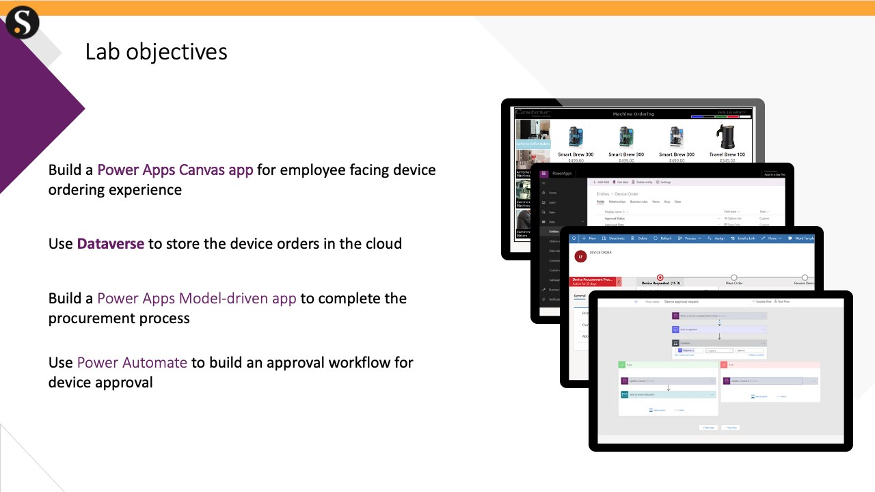Select blue color swatch in canvas app
Screen dimensions: 875x492
[x=697, y=117]
